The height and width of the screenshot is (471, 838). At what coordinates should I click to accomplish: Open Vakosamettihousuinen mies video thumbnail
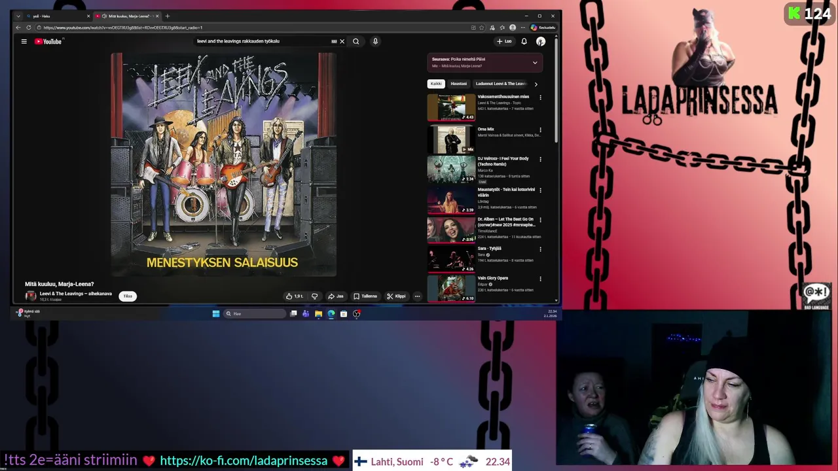tap(451, 107)
